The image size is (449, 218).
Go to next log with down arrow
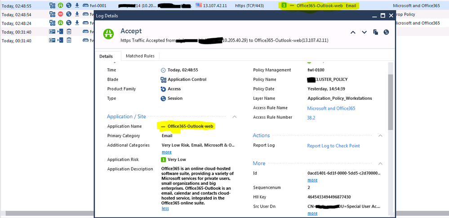[364, 32]
